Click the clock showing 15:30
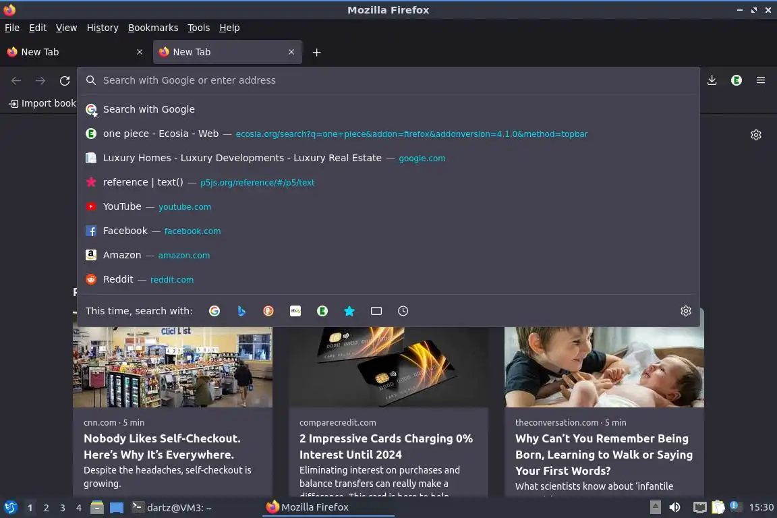 [x=761, y=507]
